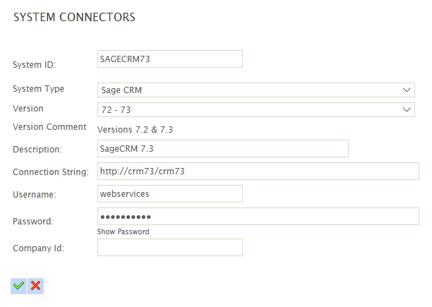The height and width of the screenshot is (307, 432).
Task: Expand the Version dropdown showing 72 - 73
Action: click(x=256, y=109)
